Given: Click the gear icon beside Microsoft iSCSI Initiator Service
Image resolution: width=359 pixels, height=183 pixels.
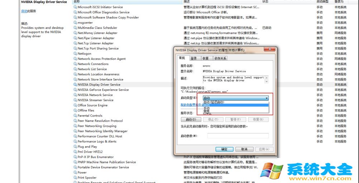Looking at the screenshot, I should [75, 7].
